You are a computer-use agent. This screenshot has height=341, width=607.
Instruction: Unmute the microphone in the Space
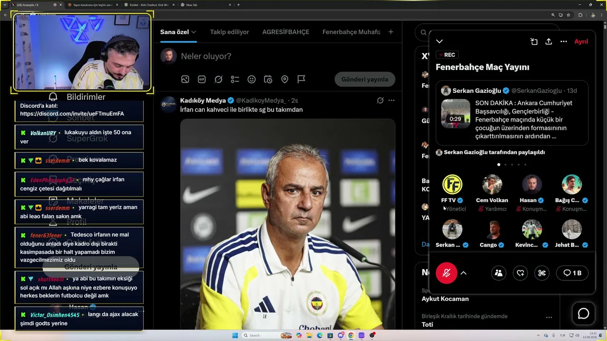446,273
